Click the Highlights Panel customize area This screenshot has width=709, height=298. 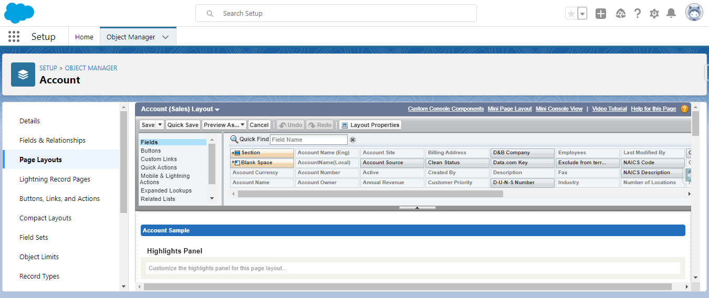click(x=413, y=268)
